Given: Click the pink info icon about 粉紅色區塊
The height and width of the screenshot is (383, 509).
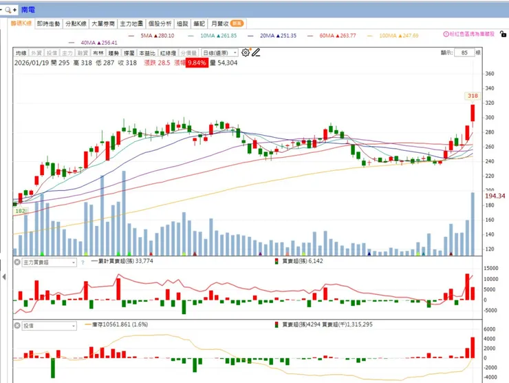Looking at the screenshot, I should click(446, 34).
